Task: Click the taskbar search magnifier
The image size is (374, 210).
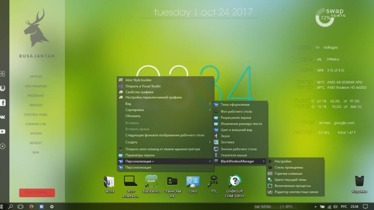Action: click(11, 206)
